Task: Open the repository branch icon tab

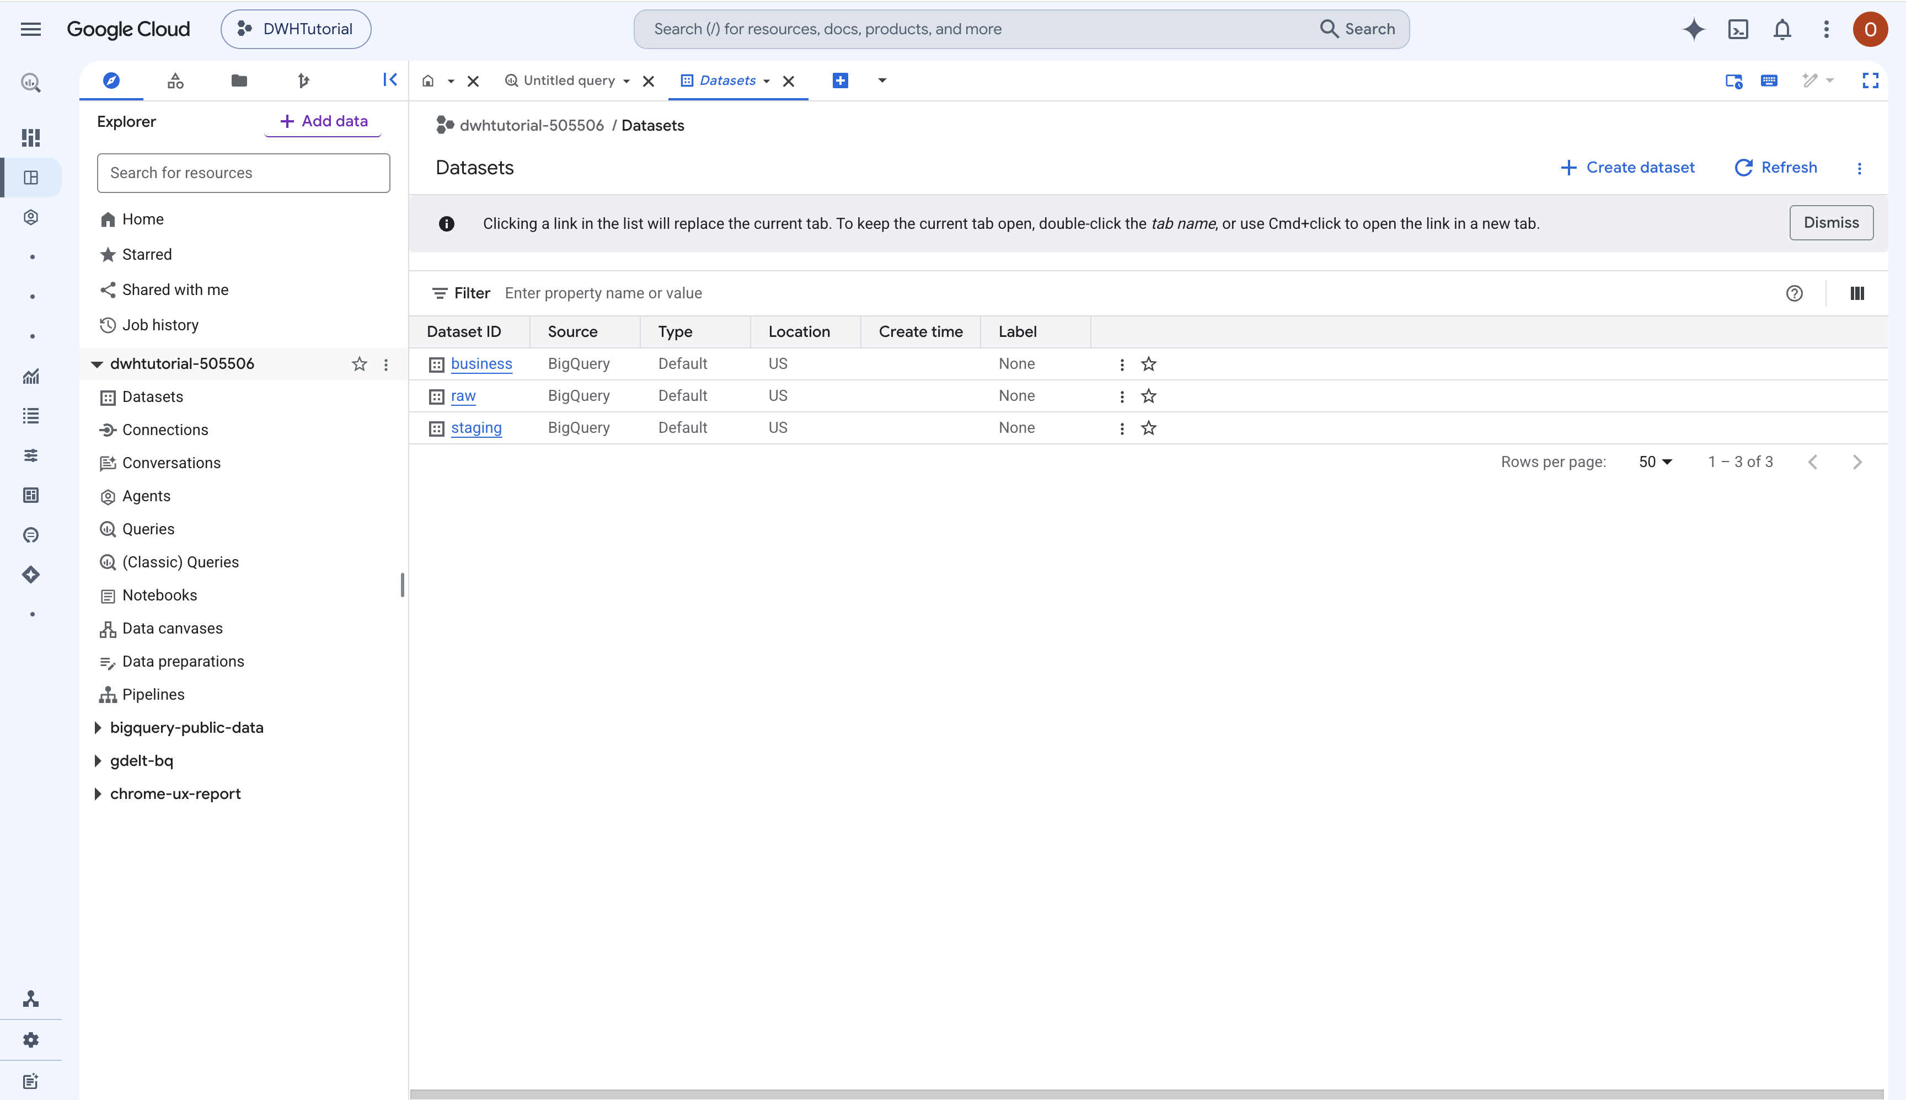Action: 303,80
